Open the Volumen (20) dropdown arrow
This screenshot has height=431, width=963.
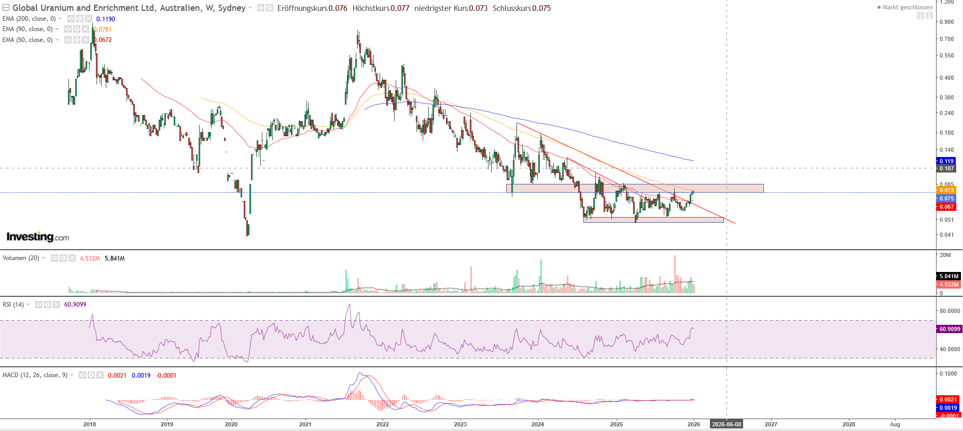coord(44,258)
